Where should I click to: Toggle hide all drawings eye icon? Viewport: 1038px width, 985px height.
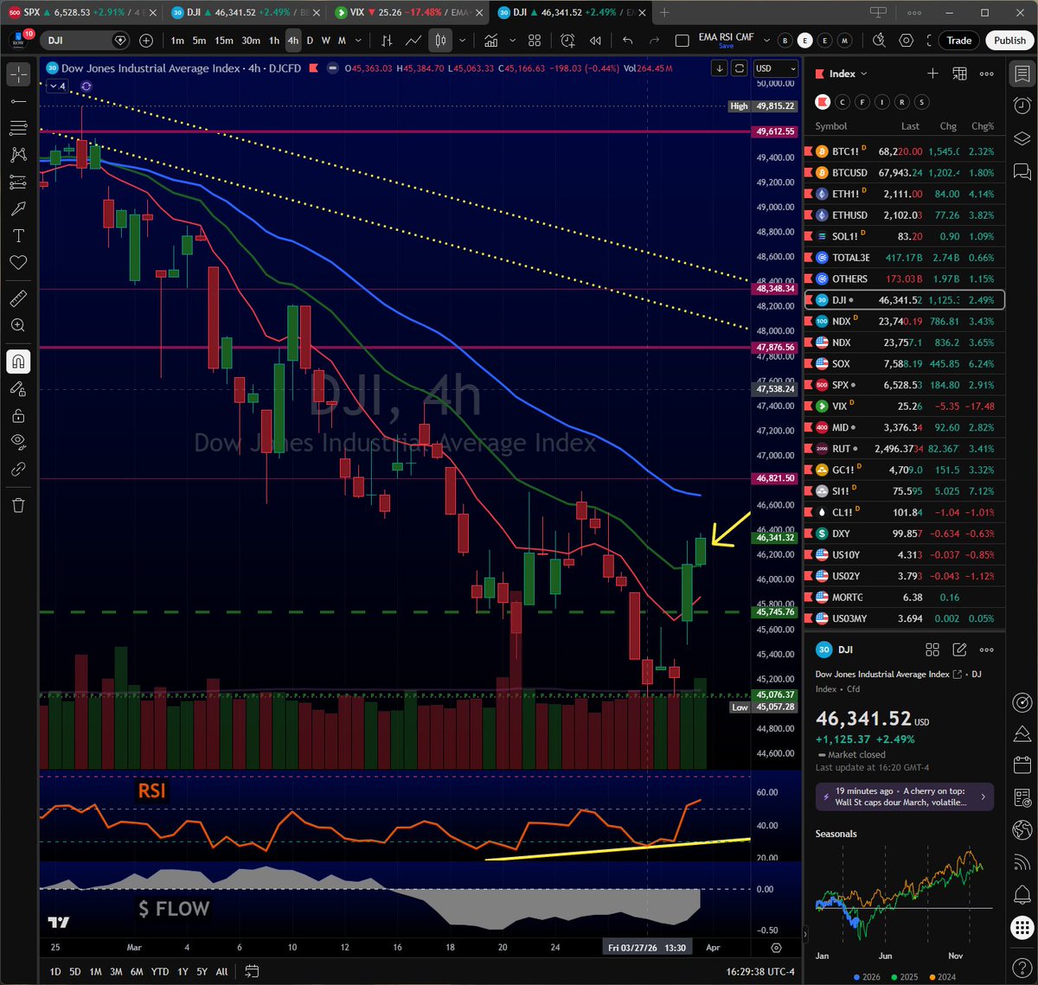click(18, 441)
